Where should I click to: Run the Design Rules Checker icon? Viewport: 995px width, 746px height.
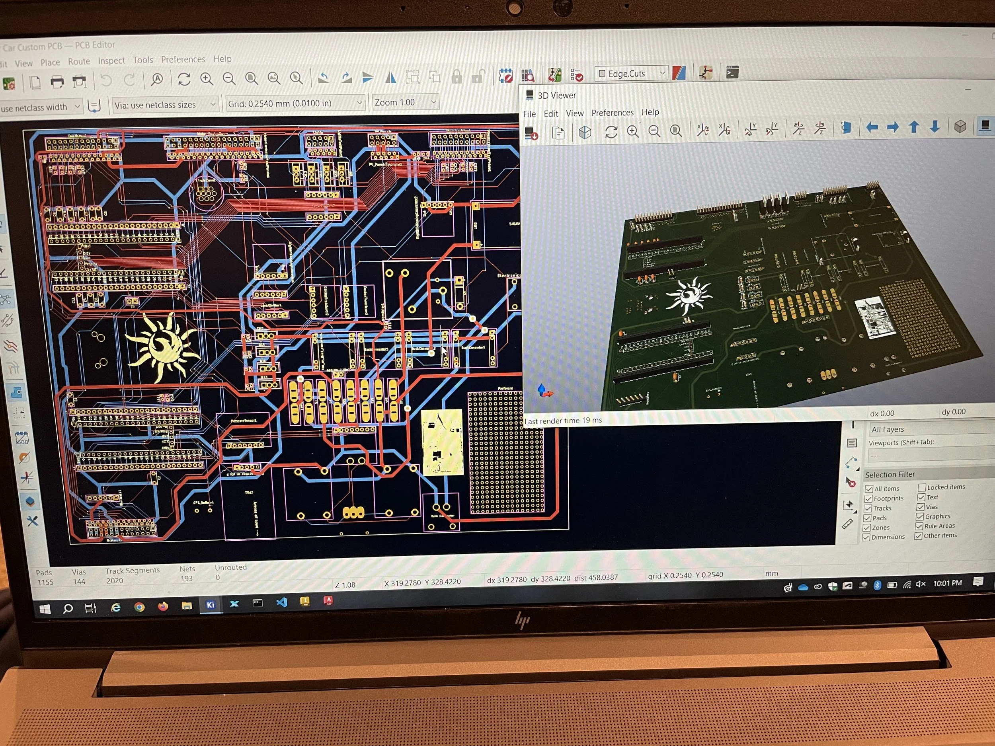pos(576,75)
